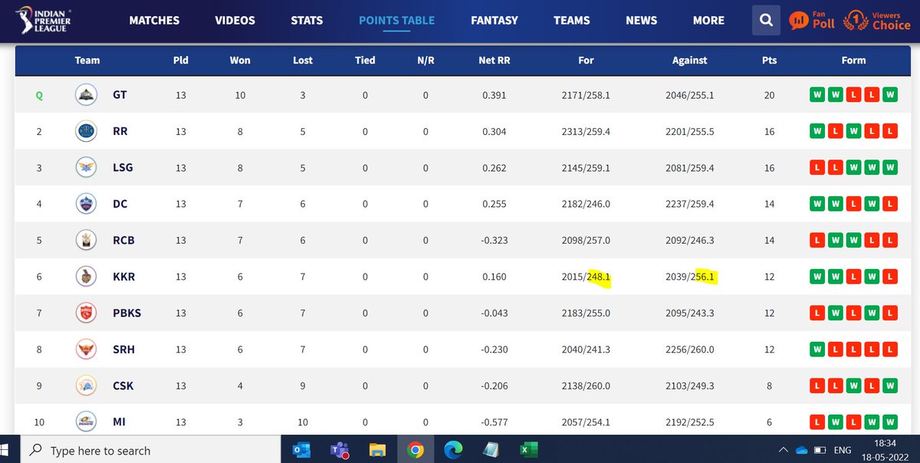Select the POINTS TABLE tab

[x=397, y=21]
